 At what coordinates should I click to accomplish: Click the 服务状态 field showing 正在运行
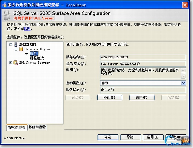[143, 90]
